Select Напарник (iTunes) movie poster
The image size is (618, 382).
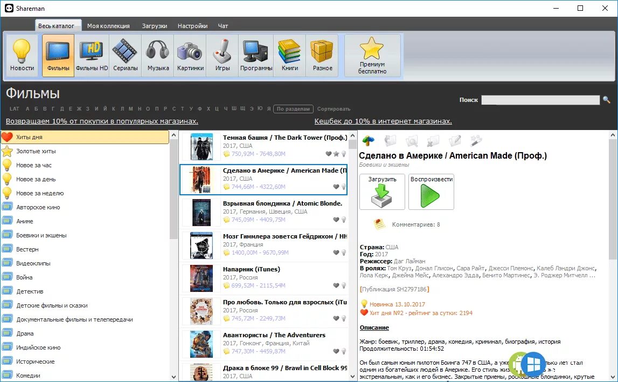202,278
